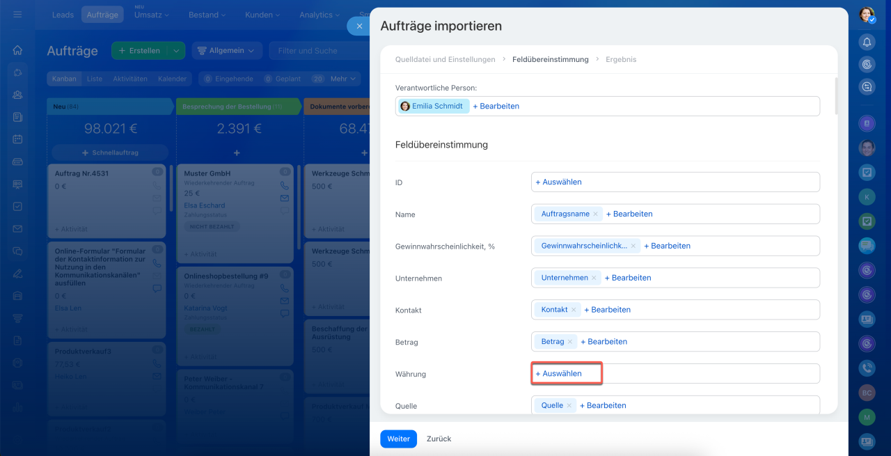
Task: Close the import panel with the X button
Action: (x=359, y=26)
